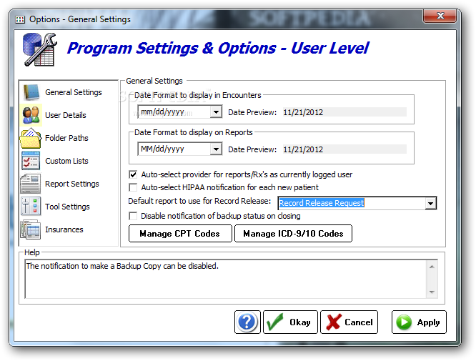This screenshot has height=361, width=476.
Task: Click the Options window title bar icon
Action: [x=20, y=20]
